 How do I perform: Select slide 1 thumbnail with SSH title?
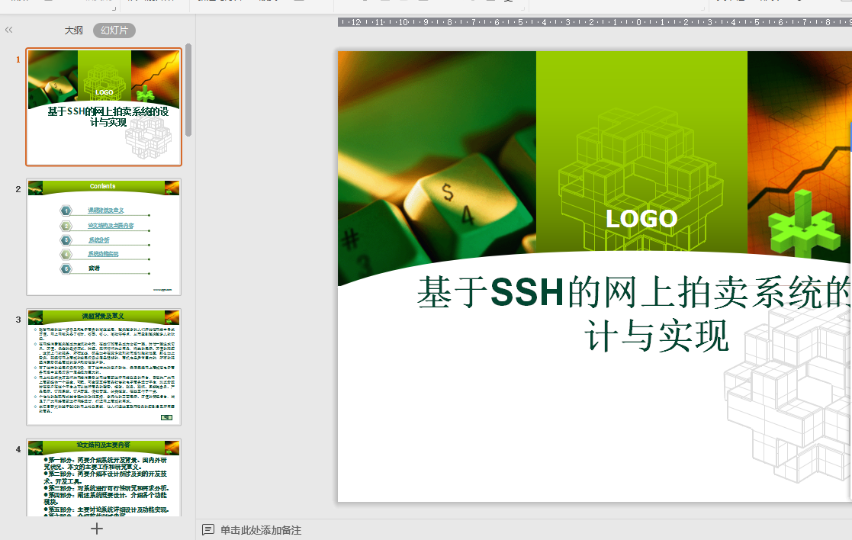[104, 107]
